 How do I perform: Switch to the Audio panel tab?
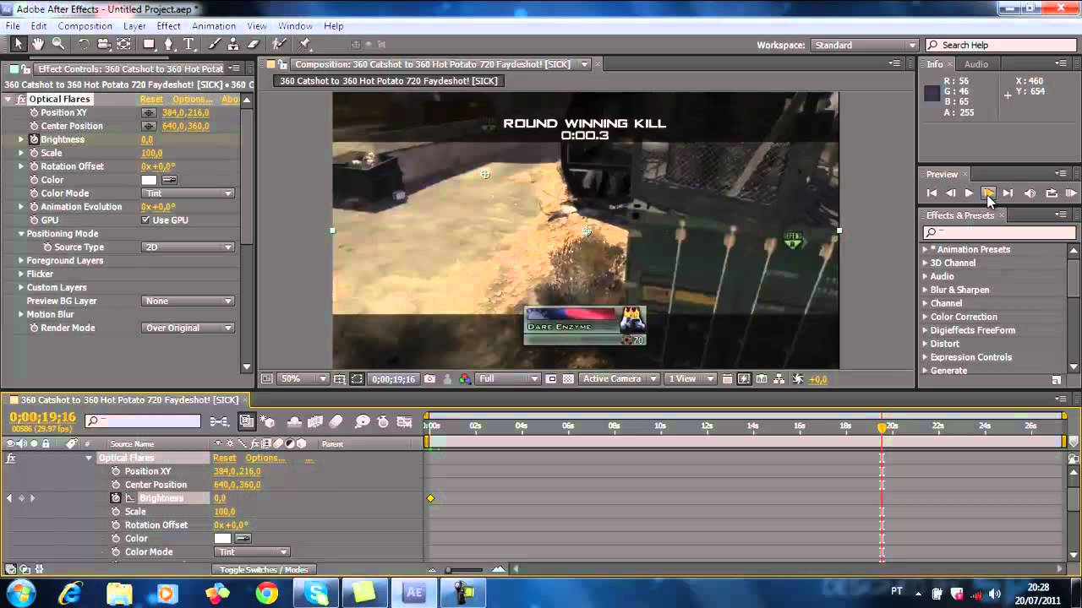point(976,64)
